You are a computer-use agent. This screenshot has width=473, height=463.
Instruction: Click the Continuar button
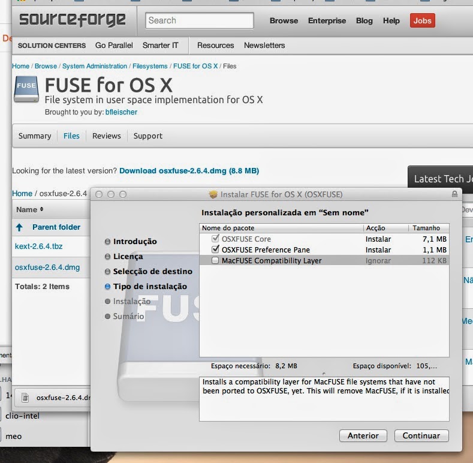[421, 435]
